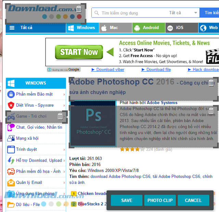Click the Lượt tài: 261.063 text
219x212 pixels.
tap(86, 158)
